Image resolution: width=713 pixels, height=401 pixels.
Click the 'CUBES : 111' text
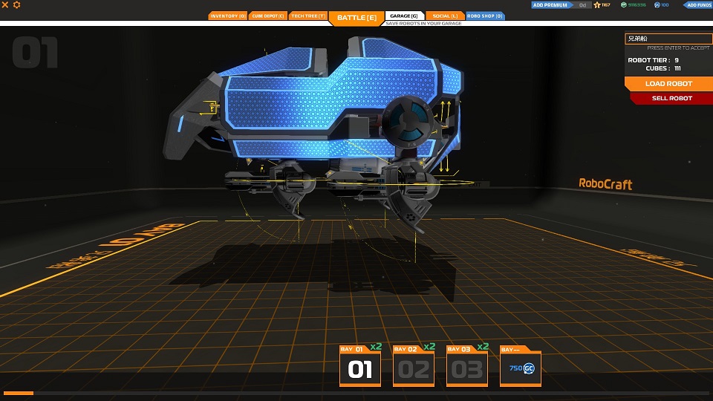[663, 68]
